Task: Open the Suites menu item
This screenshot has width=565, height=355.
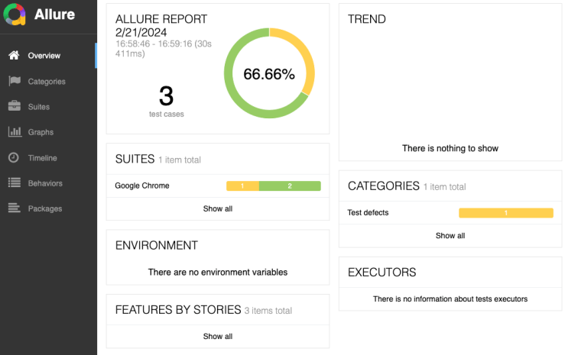Action: [39, 107]
